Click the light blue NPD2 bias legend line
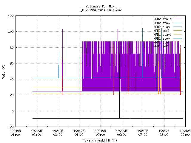The width and height of the screenshot is (191, 143). tap(178, 27)
